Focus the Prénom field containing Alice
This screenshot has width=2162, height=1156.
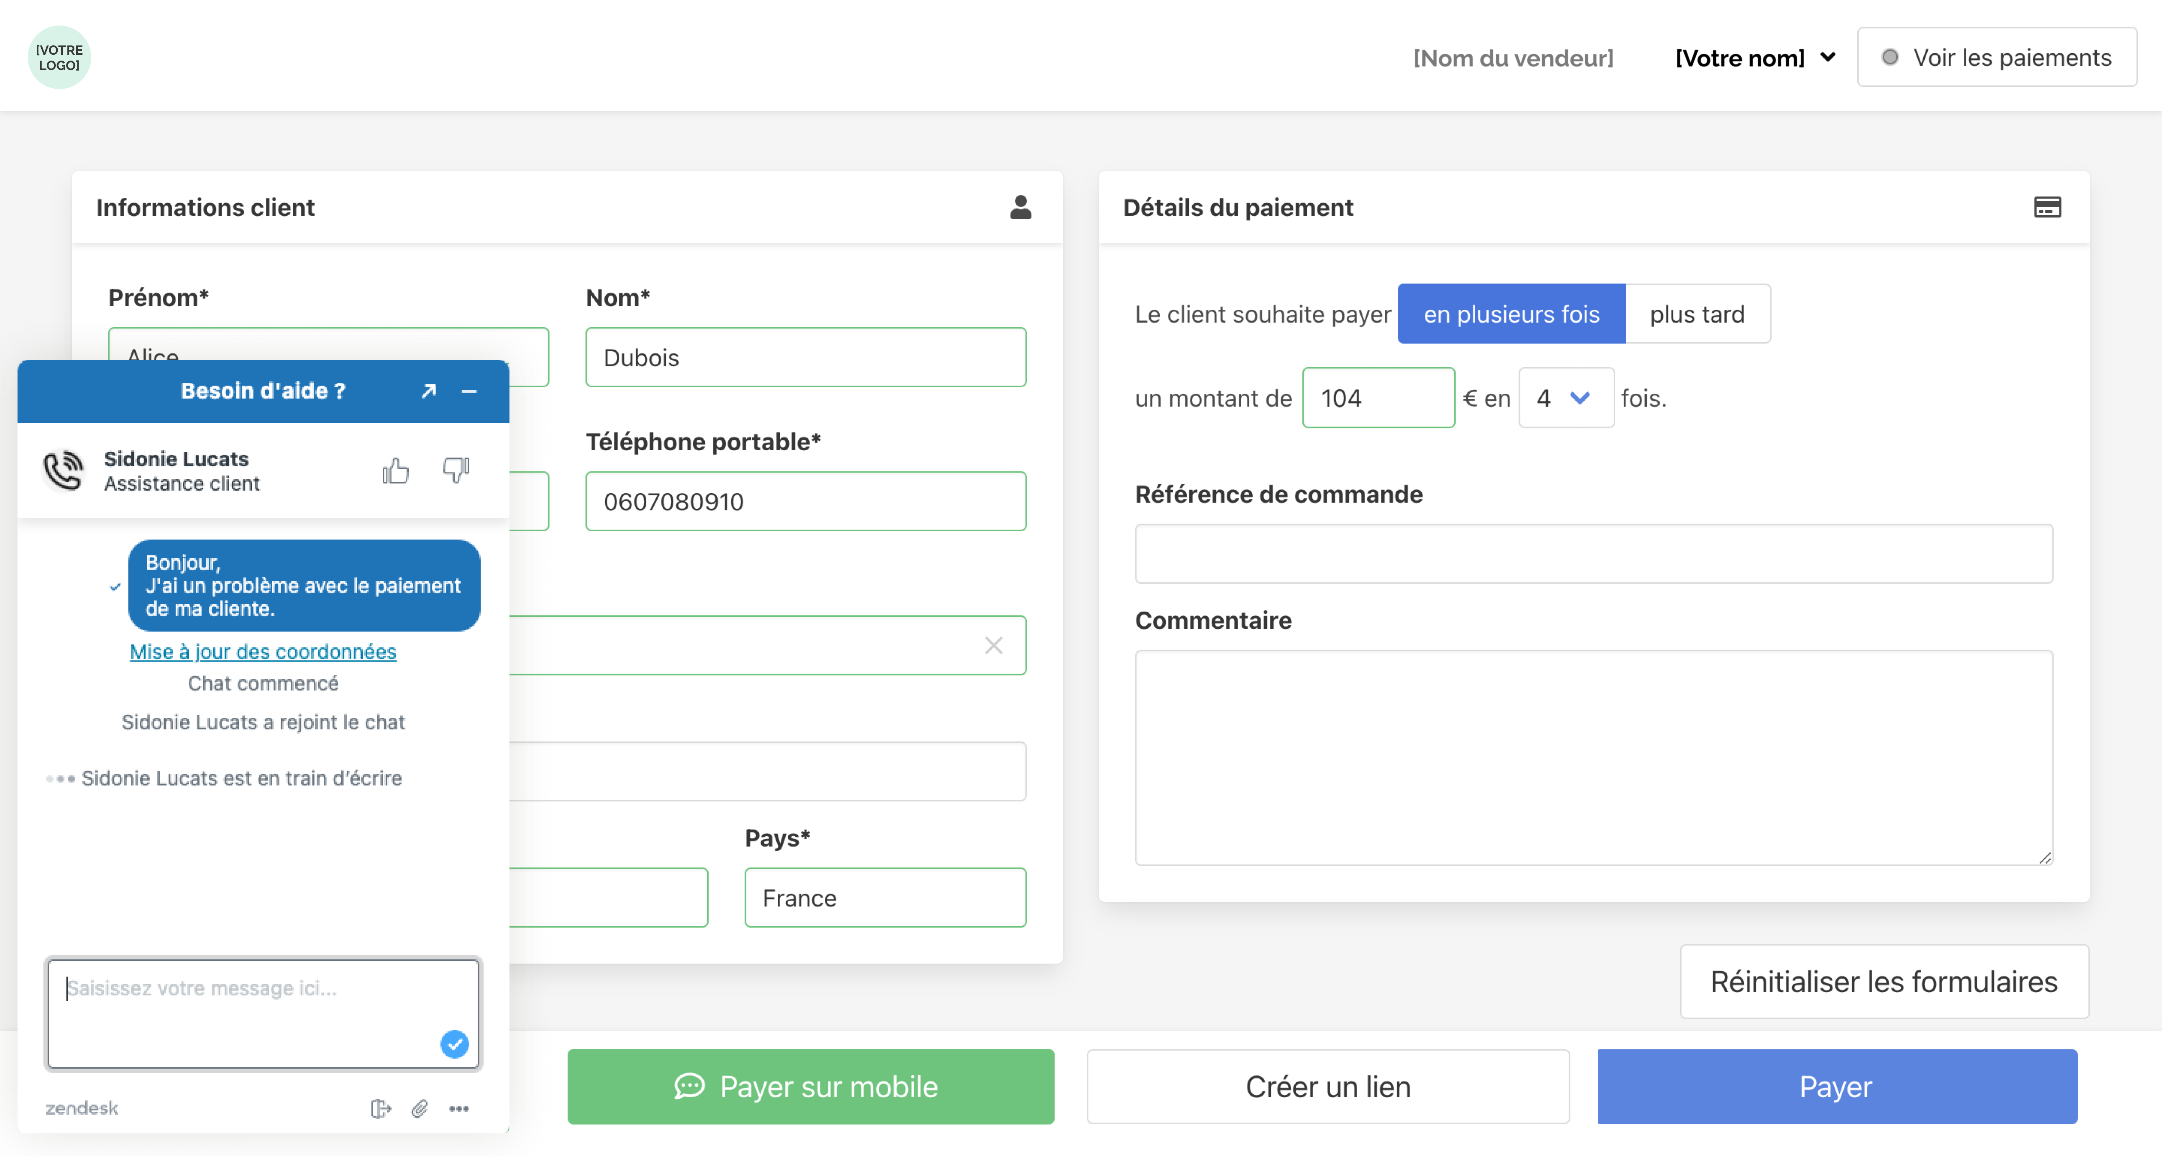(328, 344)
